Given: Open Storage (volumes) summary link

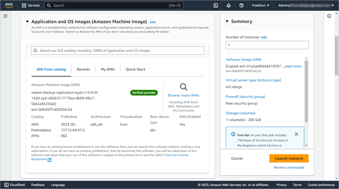Looking at the screenshot, I should [x=241, y=113].
